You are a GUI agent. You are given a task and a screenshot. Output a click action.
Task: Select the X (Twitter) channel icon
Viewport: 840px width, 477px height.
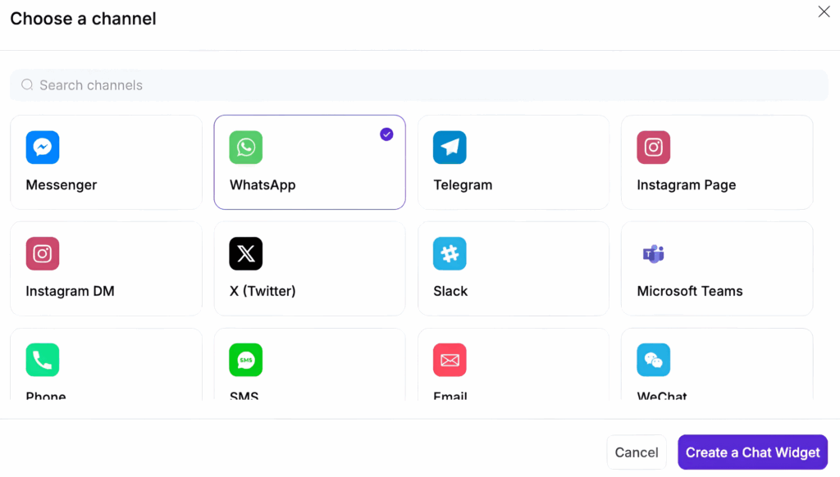click(x=246, y=254)
